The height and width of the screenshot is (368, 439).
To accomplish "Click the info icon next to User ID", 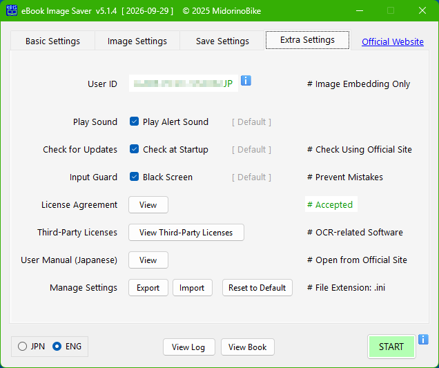I will (x=246, y=81).
